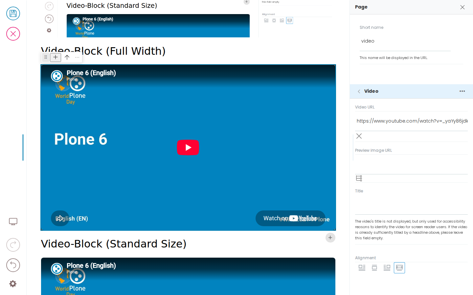This screenshot has width=473, height=295.
Task: Select the 'Video-Block (Full Width)' heading
Action: tap(103, 51)
